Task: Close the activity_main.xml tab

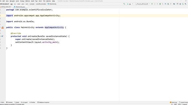Action: (12, 7)
